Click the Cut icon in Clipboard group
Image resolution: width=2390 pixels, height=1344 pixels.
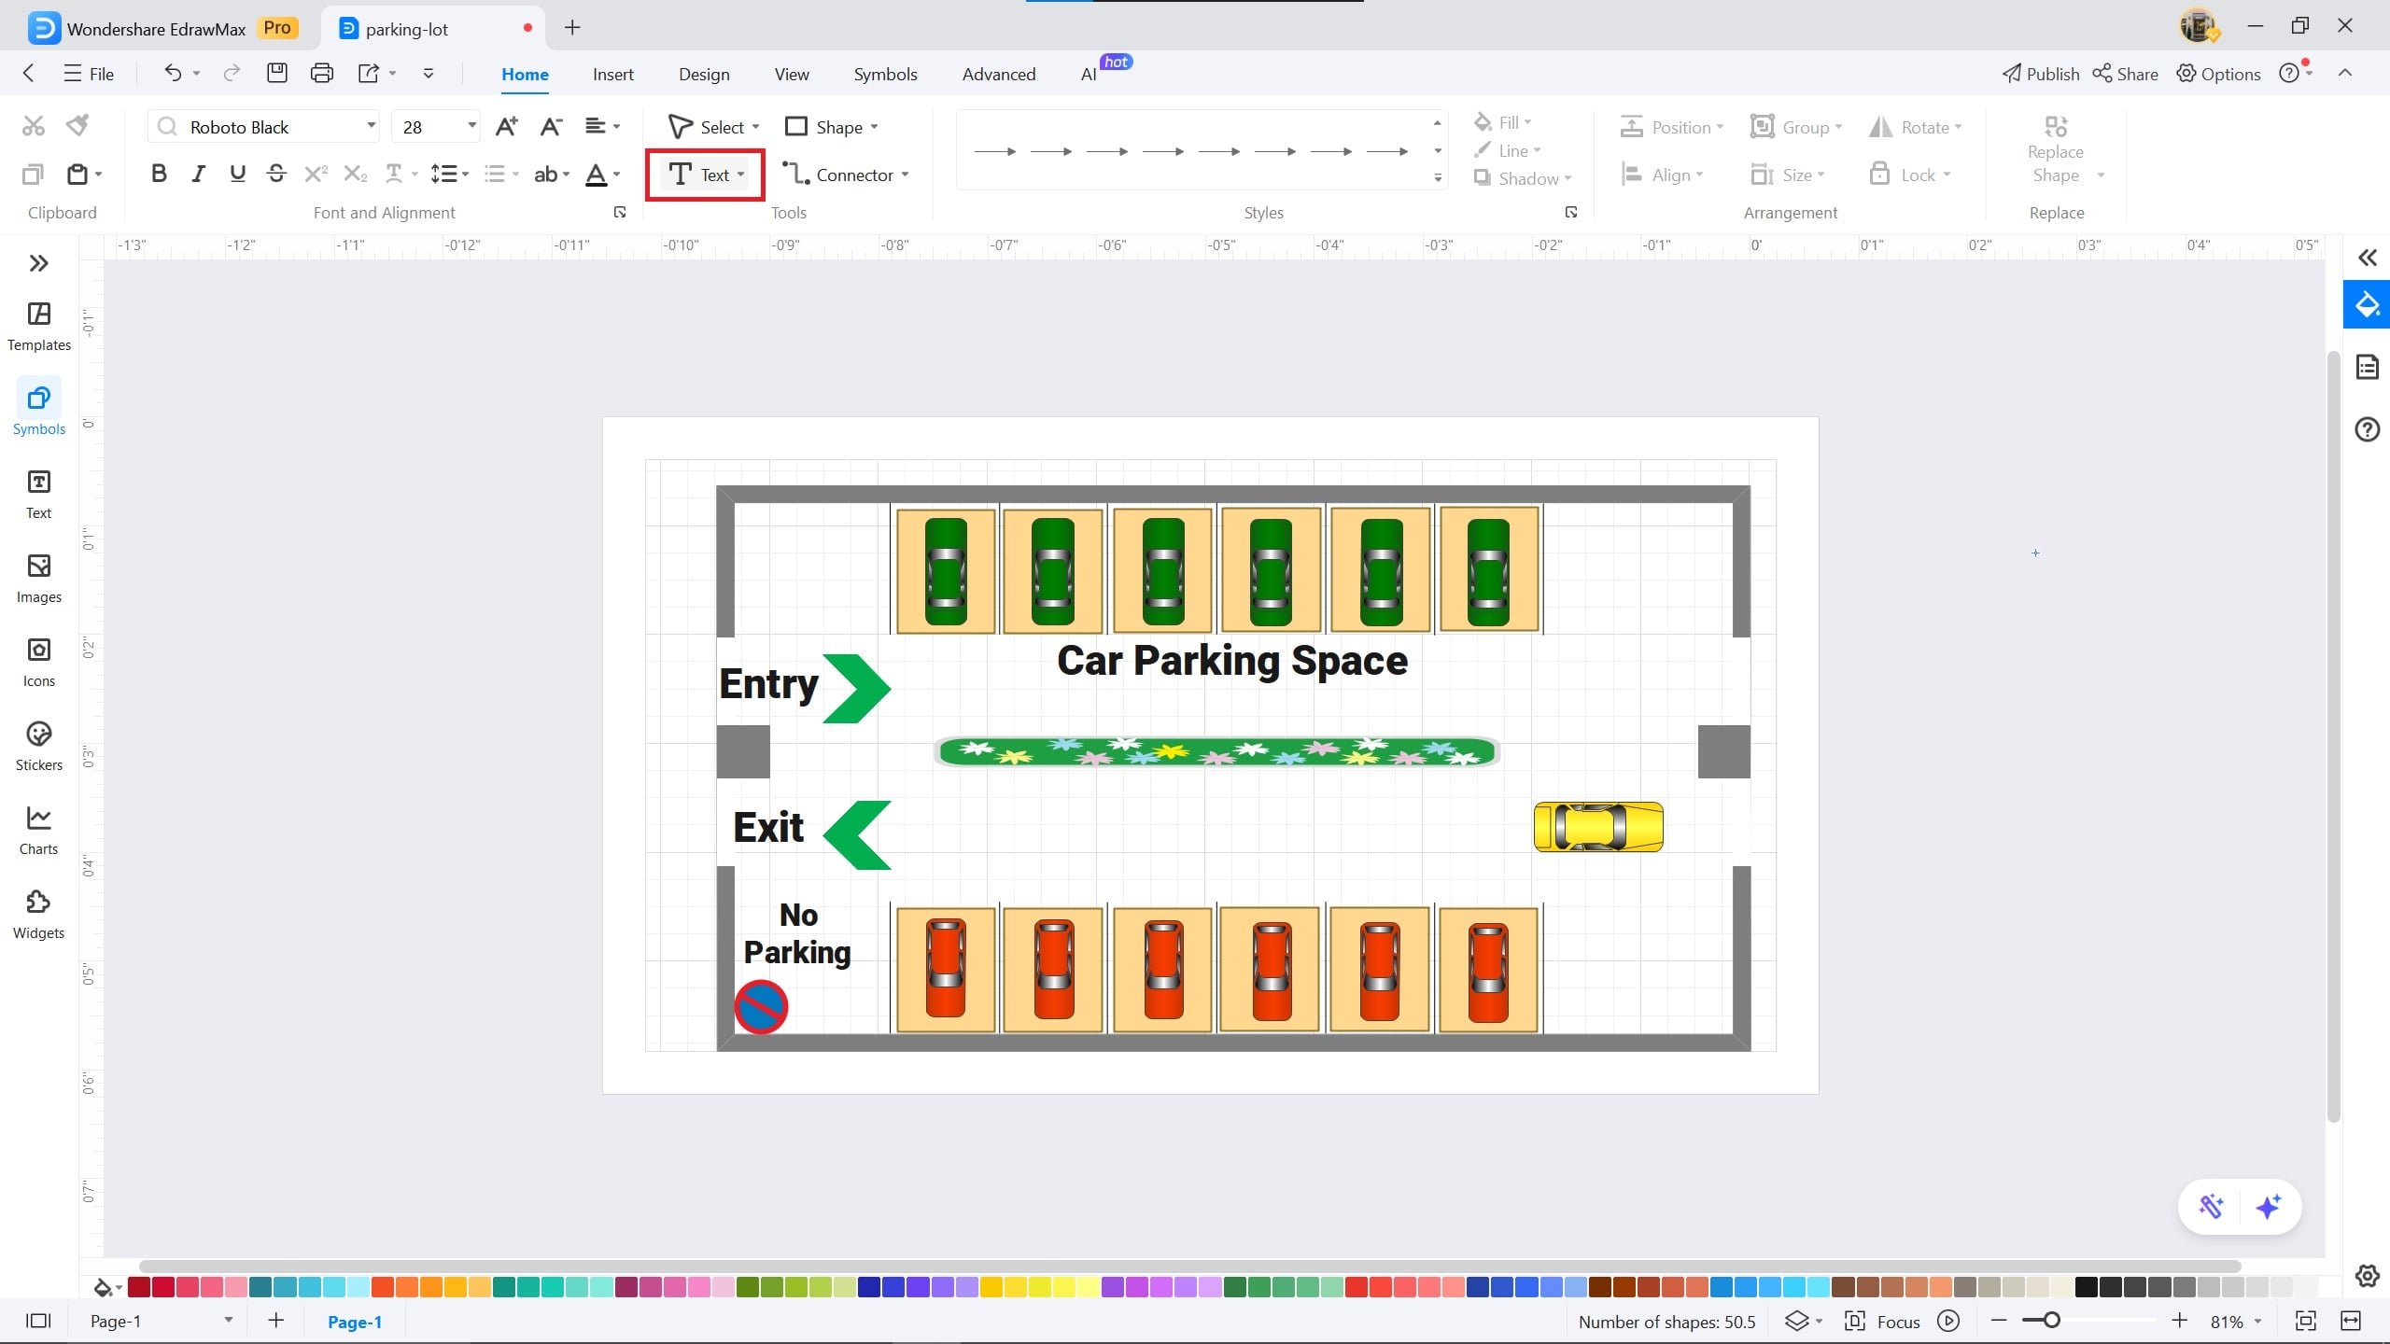point(32,124)
